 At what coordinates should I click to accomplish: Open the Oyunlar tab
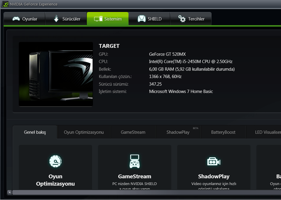coord(24,19)
